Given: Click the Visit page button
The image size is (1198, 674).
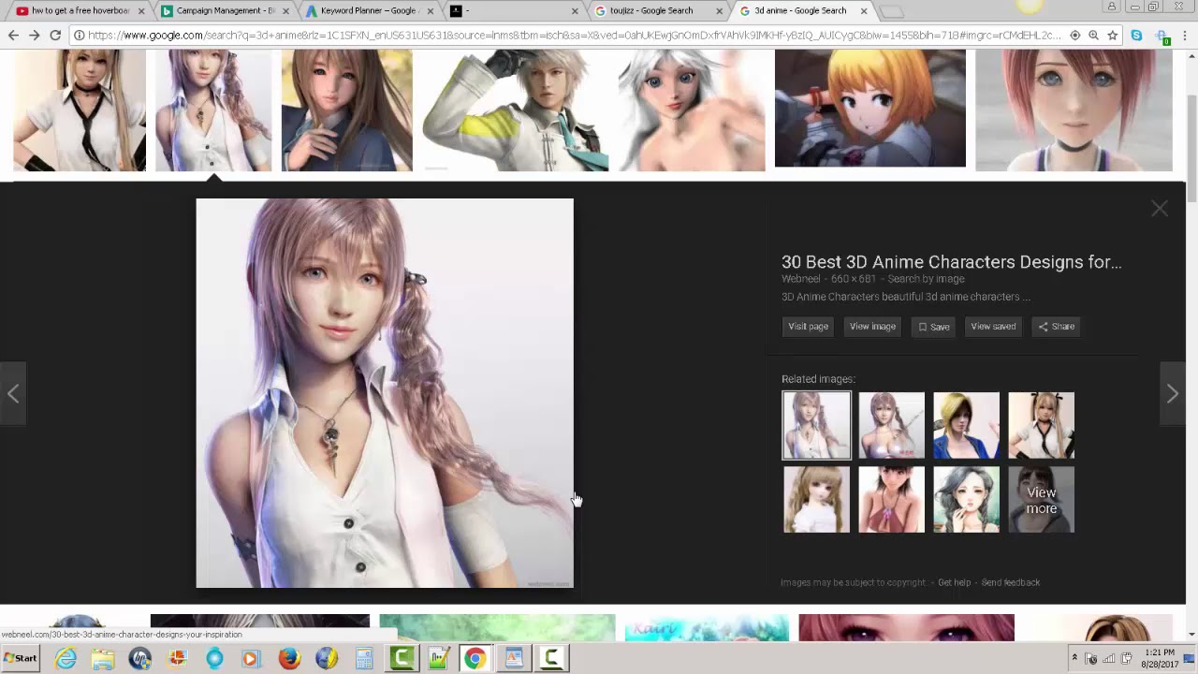Looking at the screenshot, I should click(x=808, y=327).
